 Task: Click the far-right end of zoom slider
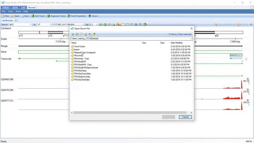point(251,25)
